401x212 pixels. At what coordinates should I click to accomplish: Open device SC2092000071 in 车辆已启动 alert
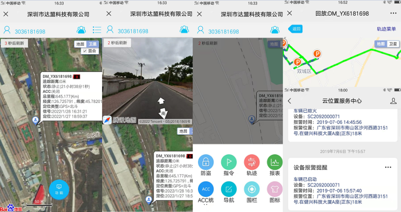(323, 185)
